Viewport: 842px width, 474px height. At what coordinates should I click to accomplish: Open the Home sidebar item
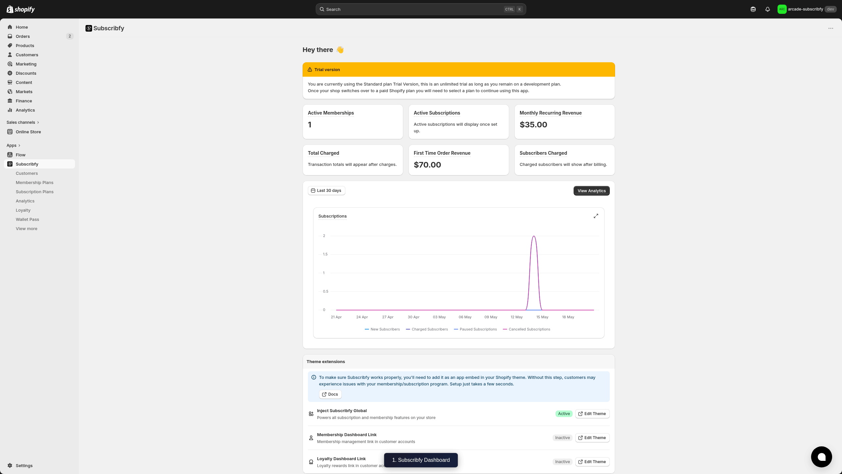click(39, 27)
